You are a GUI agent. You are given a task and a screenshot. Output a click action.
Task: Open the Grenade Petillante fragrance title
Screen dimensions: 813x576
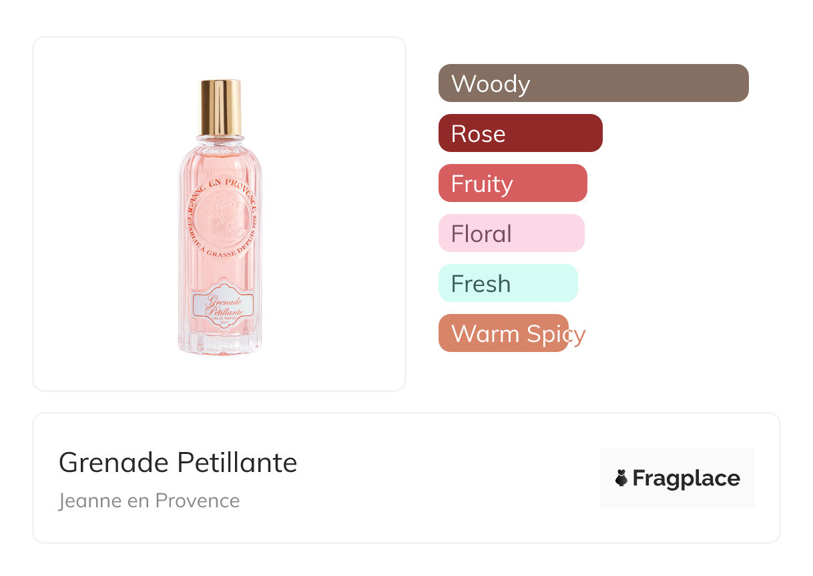point(178,462)
